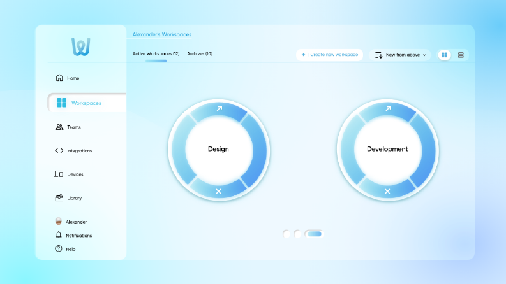Click the sort icon beside New from above
506x284 pixels.
tap(379, 55)
